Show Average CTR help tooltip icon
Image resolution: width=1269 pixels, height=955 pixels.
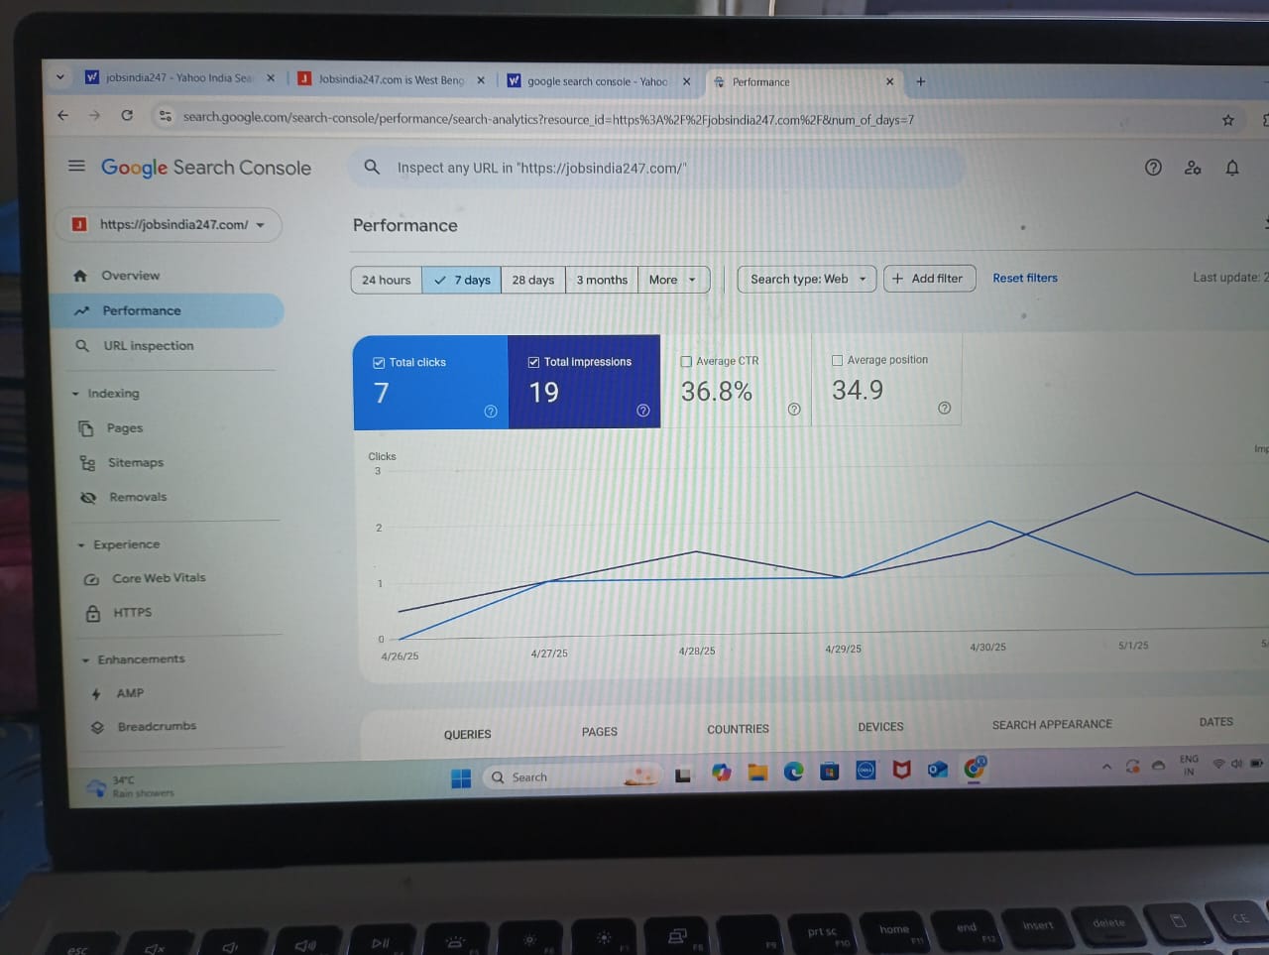(x=794, y=409)
